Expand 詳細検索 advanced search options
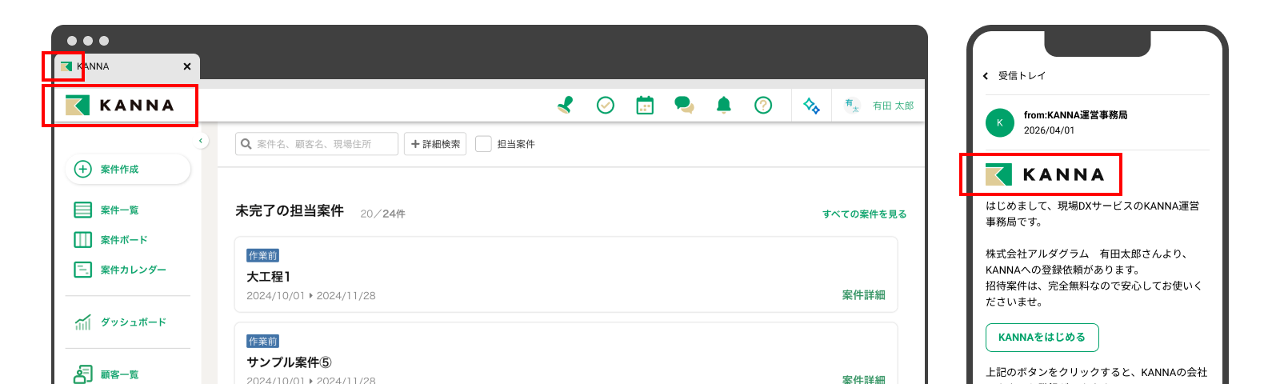1280x384 pixels. click(435, 144)
